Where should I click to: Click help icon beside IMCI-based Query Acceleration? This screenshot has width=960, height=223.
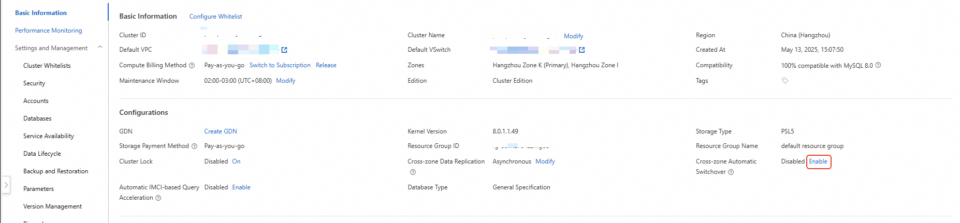tap(158, 198)
